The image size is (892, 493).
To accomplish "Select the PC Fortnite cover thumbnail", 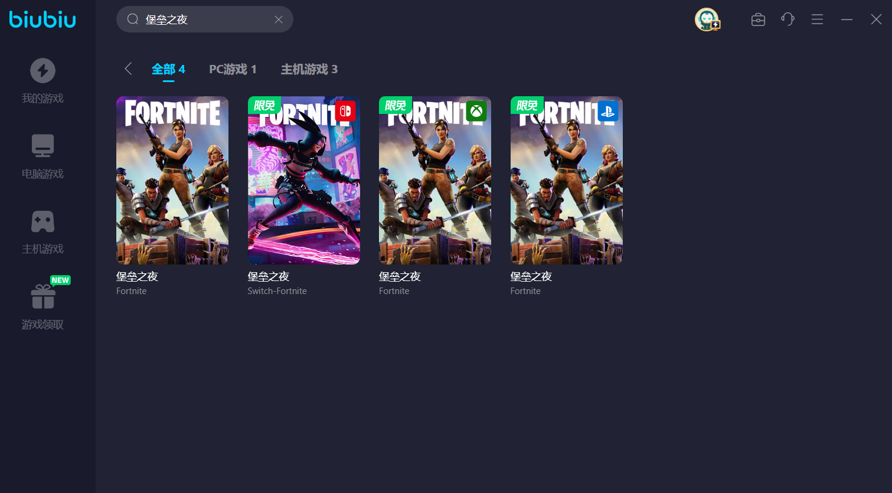I will (172, 180).
